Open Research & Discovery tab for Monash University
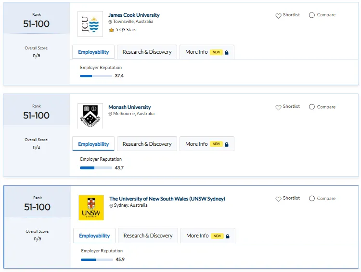The width and height of the screenshot is (361, 272). (x=147, y=144)
